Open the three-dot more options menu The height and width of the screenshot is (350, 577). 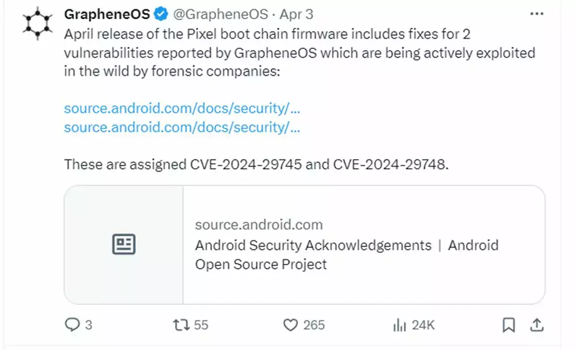(536, 14)
